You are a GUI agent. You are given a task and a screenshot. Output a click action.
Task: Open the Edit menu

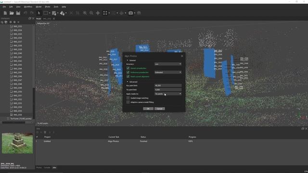(11, 7)
